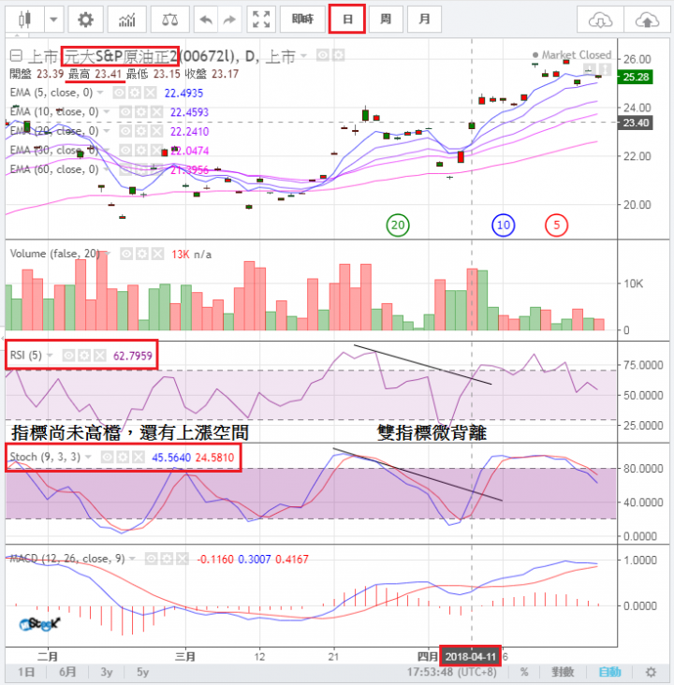Remove the EMA 5 indicator

pos(151,93)
